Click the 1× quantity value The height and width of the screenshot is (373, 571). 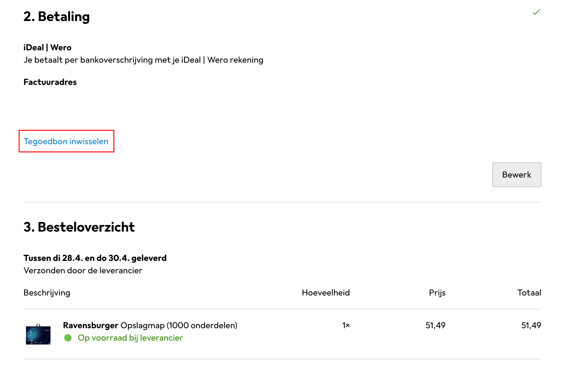click(346, 325)
